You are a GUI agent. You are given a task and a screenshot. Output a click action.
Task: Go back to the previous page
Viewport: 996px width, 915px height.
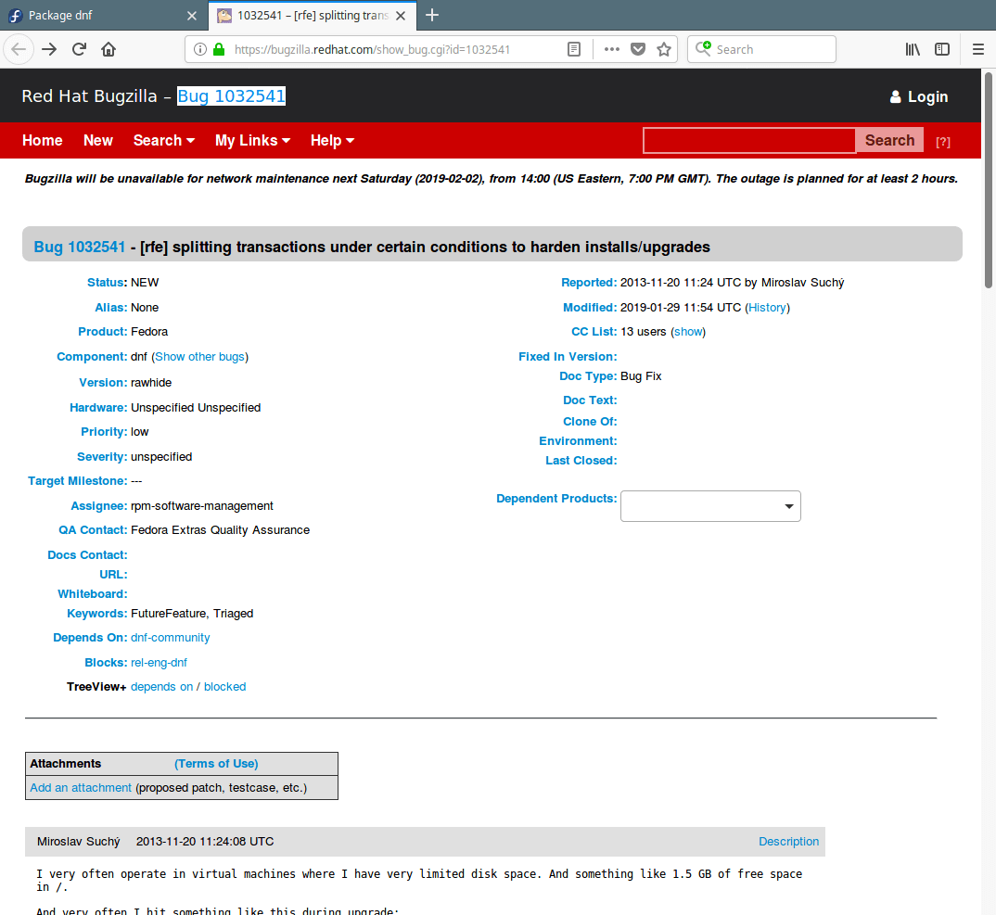(19, 49)
